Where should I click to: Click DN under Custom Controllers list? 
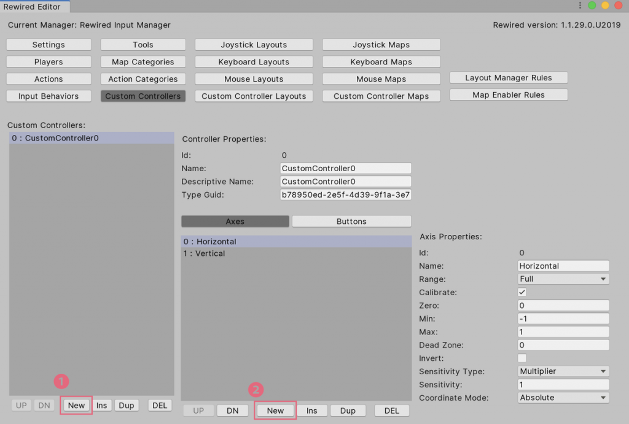tap(44, 405)
